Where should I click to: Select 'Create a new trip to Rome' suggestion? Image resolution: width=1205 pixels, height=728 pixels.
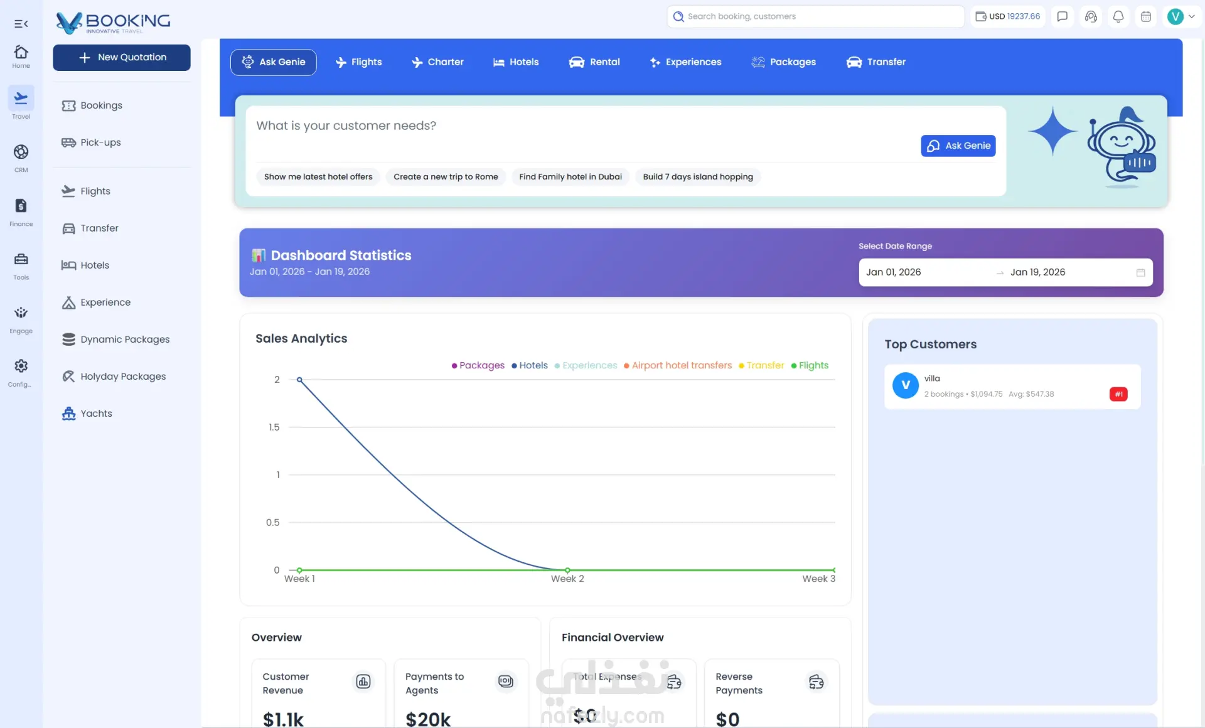[x=446, y=177]
